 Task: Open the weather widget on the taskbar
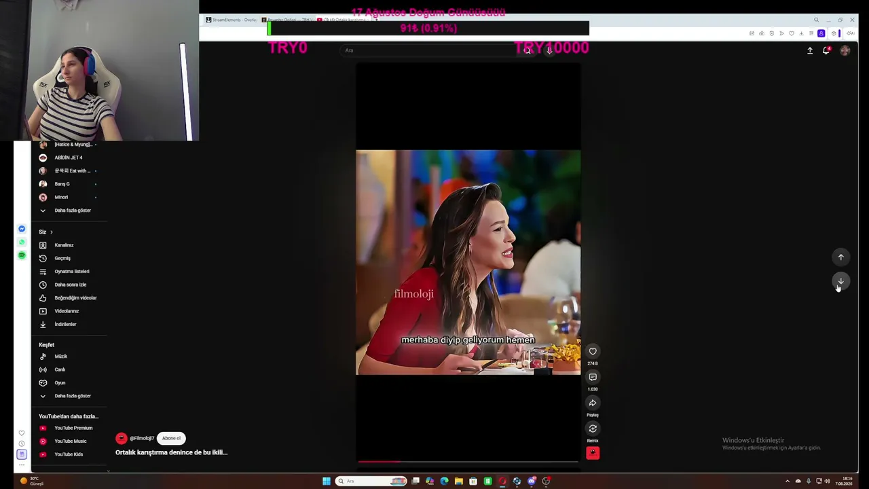(x=33, y=481)
